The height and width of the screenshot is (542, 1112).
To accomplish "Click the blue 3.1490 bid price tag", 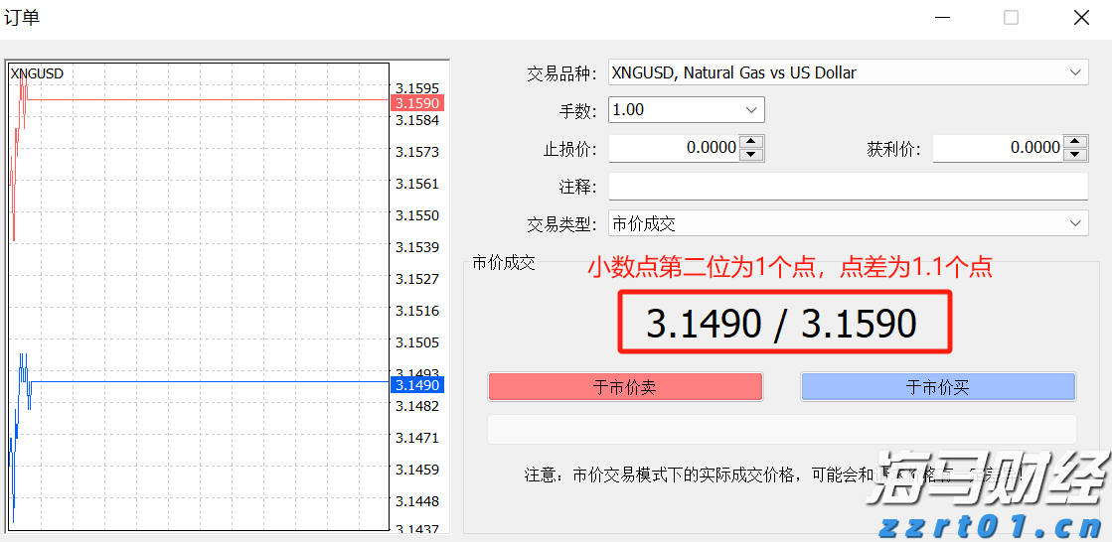I will [416, 385].
